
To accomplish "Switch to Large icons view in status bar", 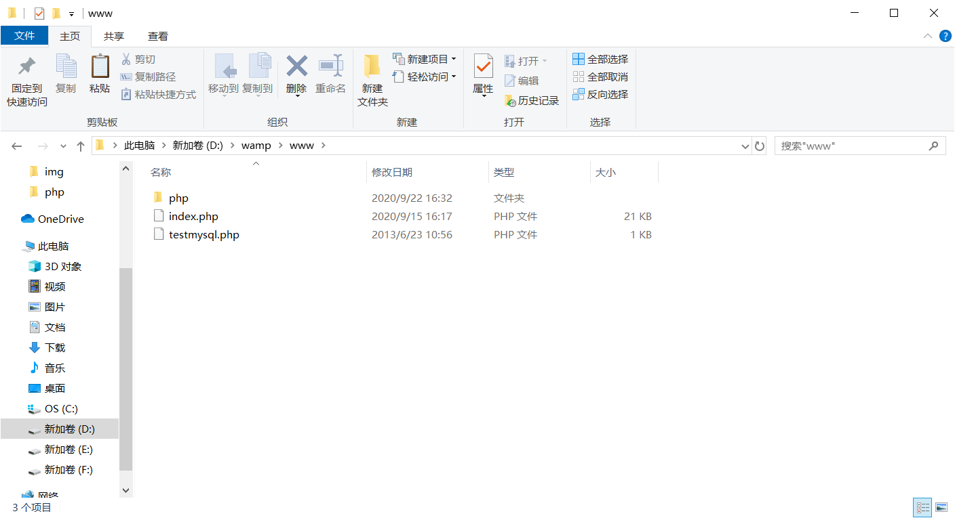I will [941, 507].
